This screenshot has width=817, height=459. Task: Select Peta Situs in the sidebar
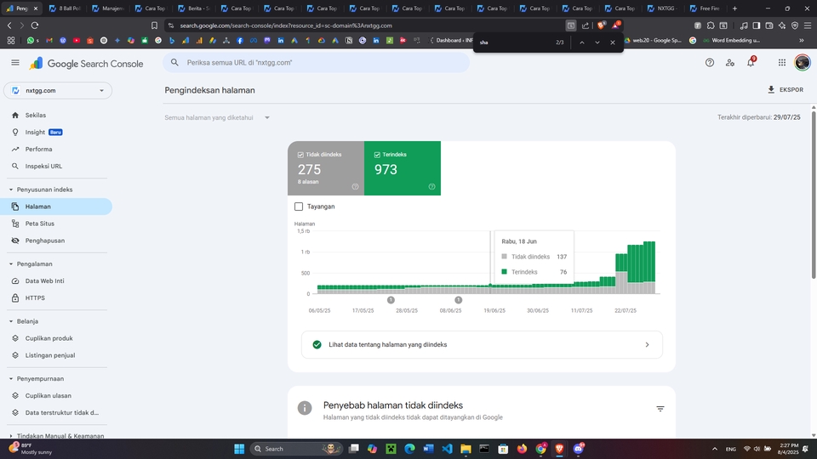click(x=40, y=224)
